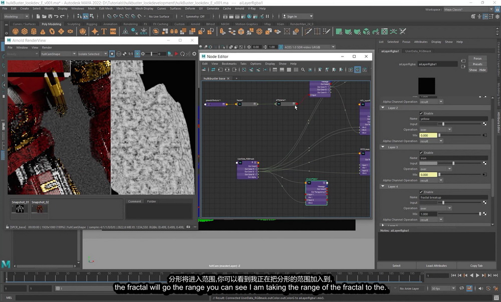Image resolution: width=501 pixels, height=302 pixels.
Task: Open the Render menu in Arnold RenderView
Action: tap(47, 47)
